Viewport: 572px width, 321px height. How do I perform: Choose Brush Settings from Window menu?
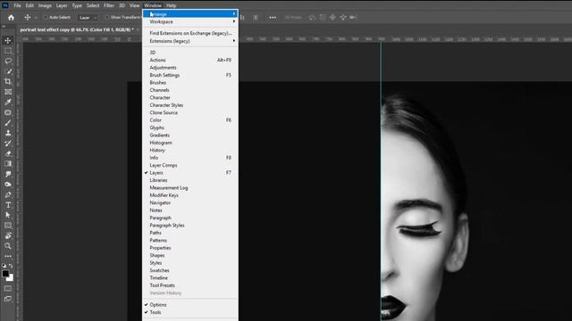190,75
